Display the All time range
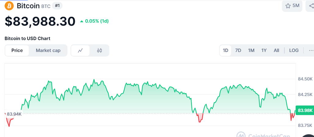 point(276,50)
